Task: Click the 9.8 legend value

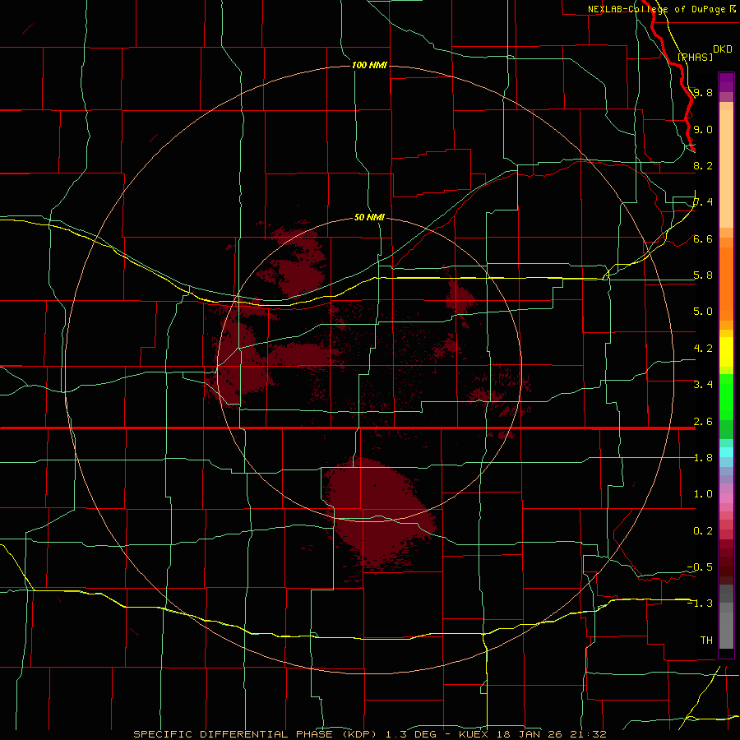Action: click(703, 92)
